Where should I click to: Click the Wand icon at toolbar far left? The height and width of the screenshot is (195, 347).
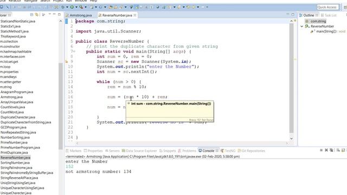click(x=7, y=7)
